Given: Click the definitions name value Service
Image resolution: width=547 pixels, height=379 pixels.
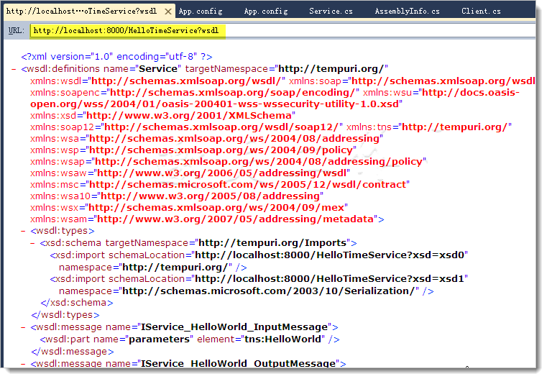Looking at the screenshot, I should click(x=158, y=69).
